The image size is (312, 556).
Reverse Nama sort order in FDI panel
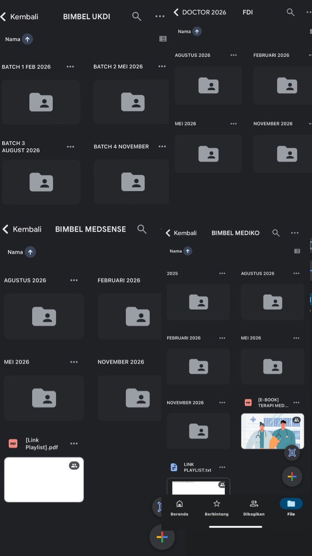point(197,32)
